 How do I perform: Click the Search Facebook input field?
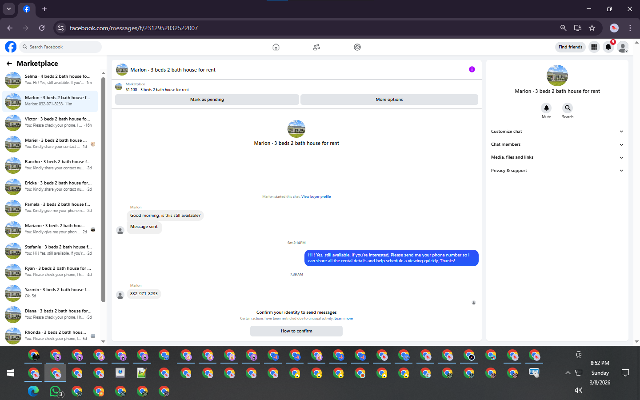[x=60, y=47]
